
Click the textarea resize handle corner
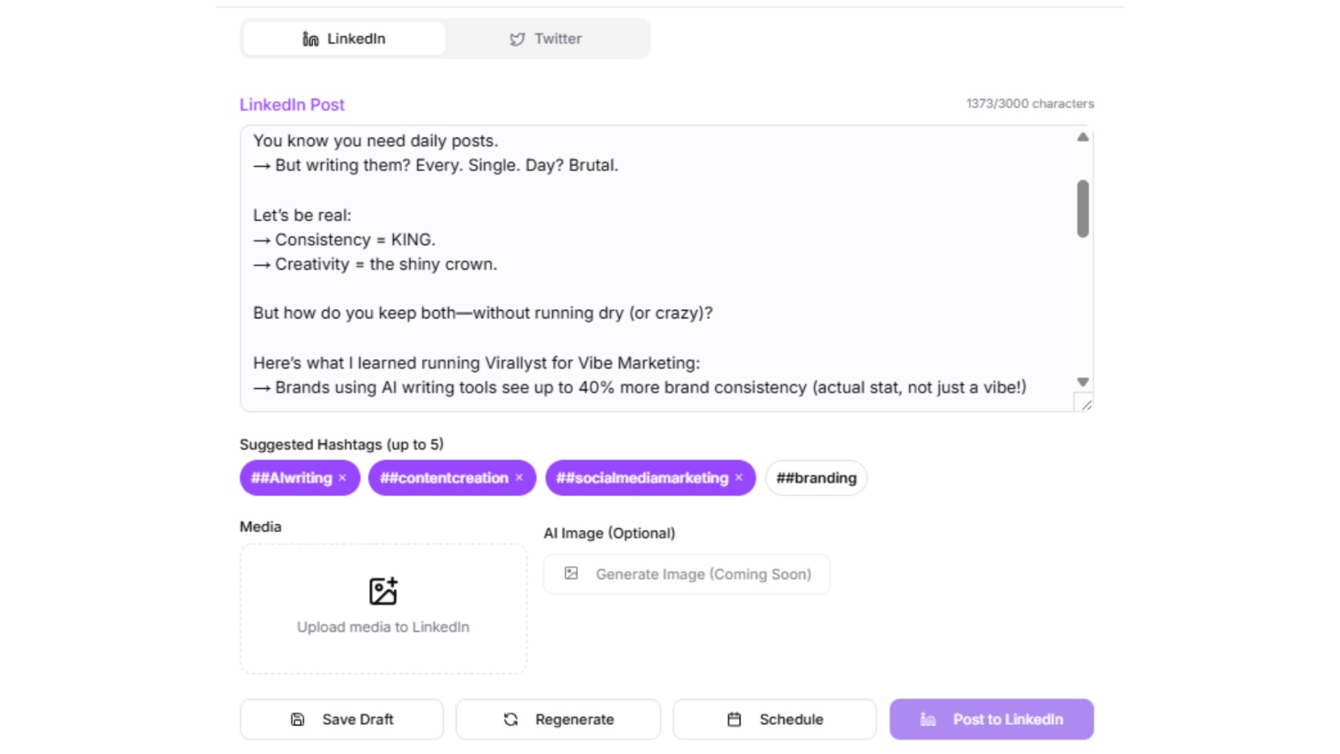click(1085, 404)
